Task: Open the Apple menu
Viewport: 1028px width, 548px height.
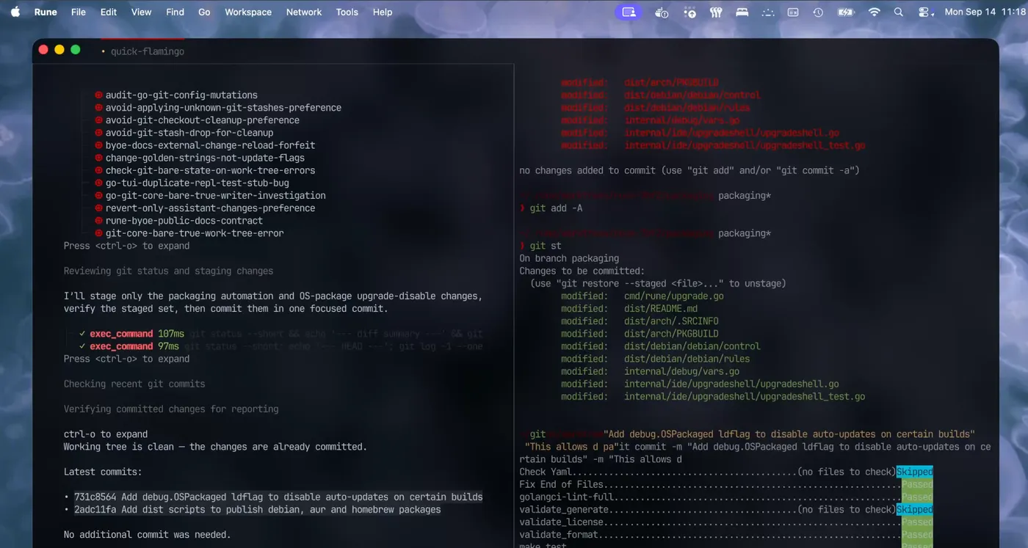Action: click(x=15, y=12)
